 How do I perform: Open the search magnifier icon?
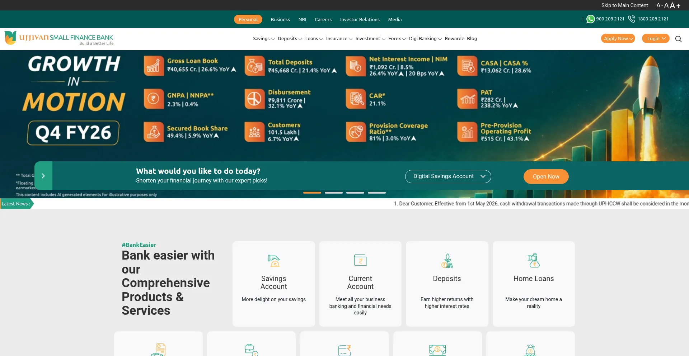678,39
